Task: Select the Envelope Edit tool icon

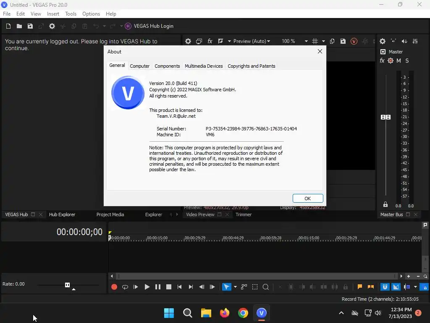Action: click(244, 287)
